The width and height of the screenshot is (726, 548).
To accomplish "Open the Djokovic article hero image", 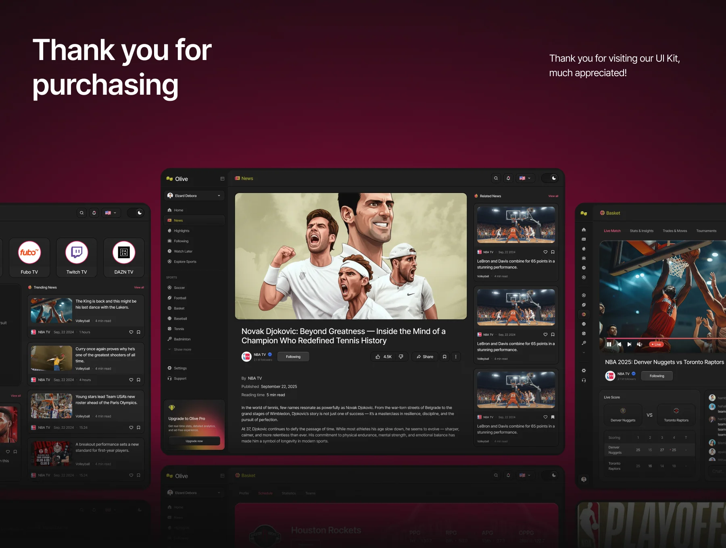I will [x=351, y=256].
